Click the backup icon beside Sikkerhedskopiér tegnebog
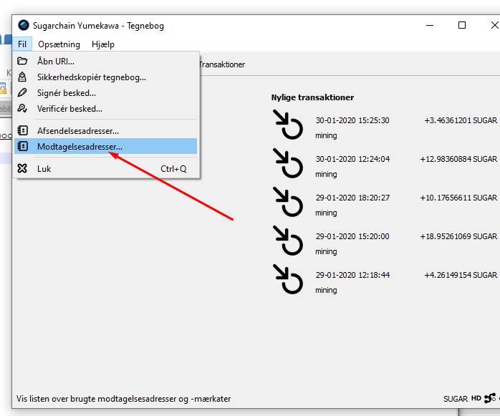Viewport: 500px width, 416px height. 22,77
